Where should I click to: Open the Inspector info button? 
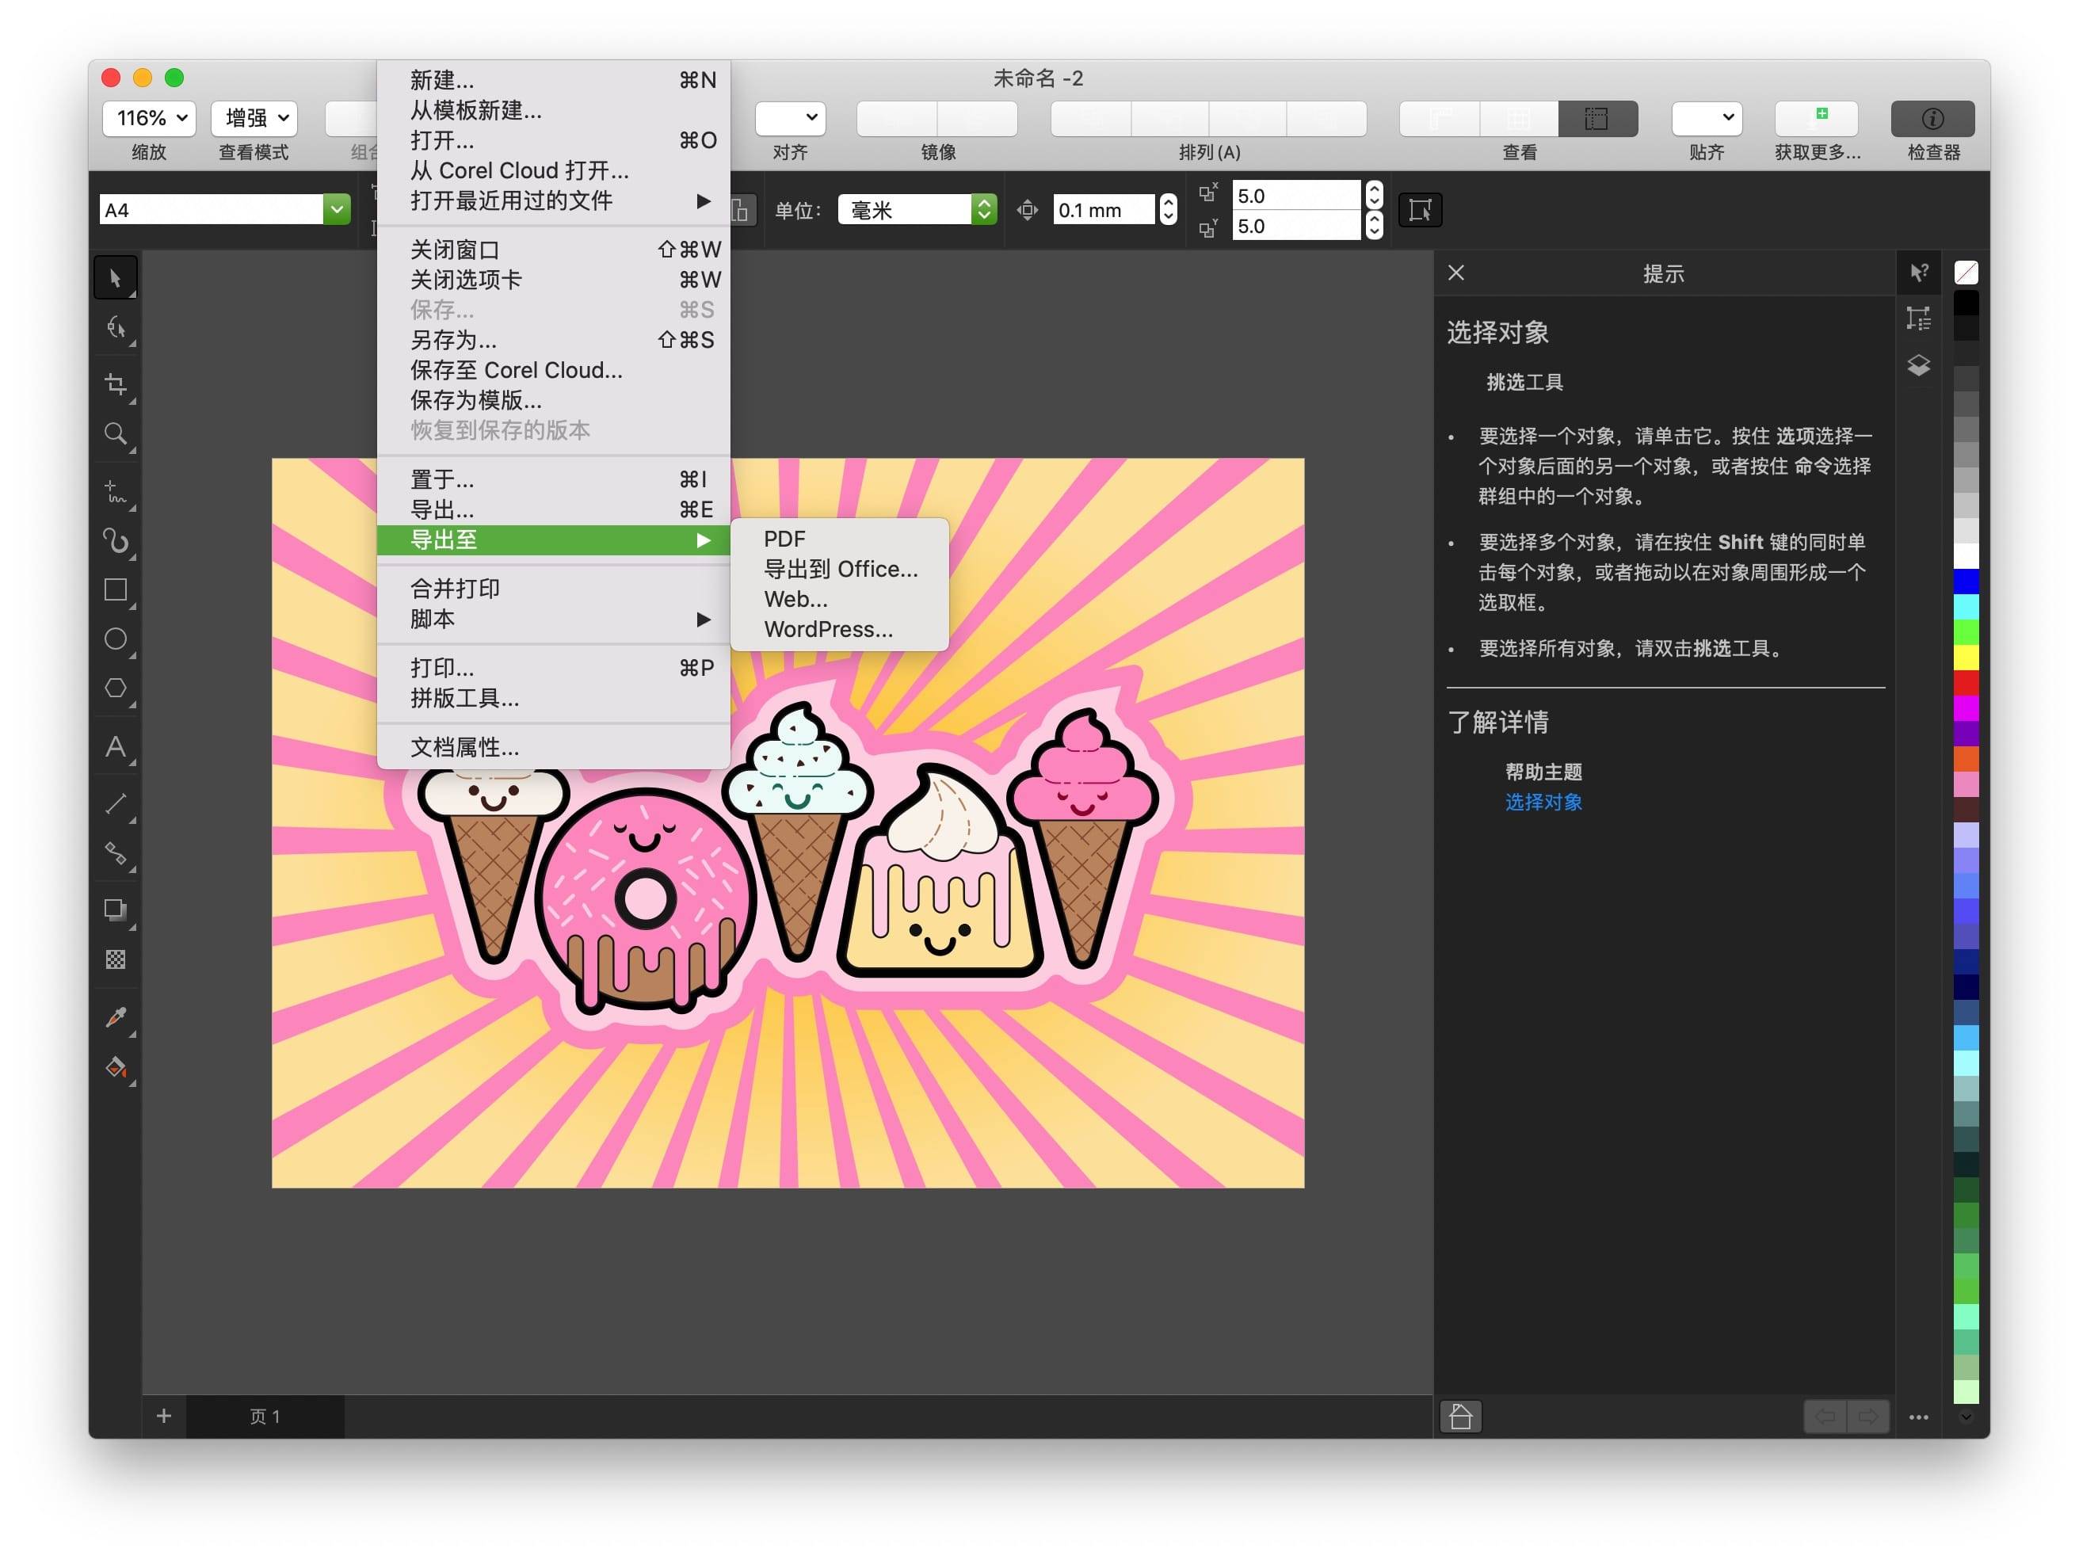click(1932, 118)
